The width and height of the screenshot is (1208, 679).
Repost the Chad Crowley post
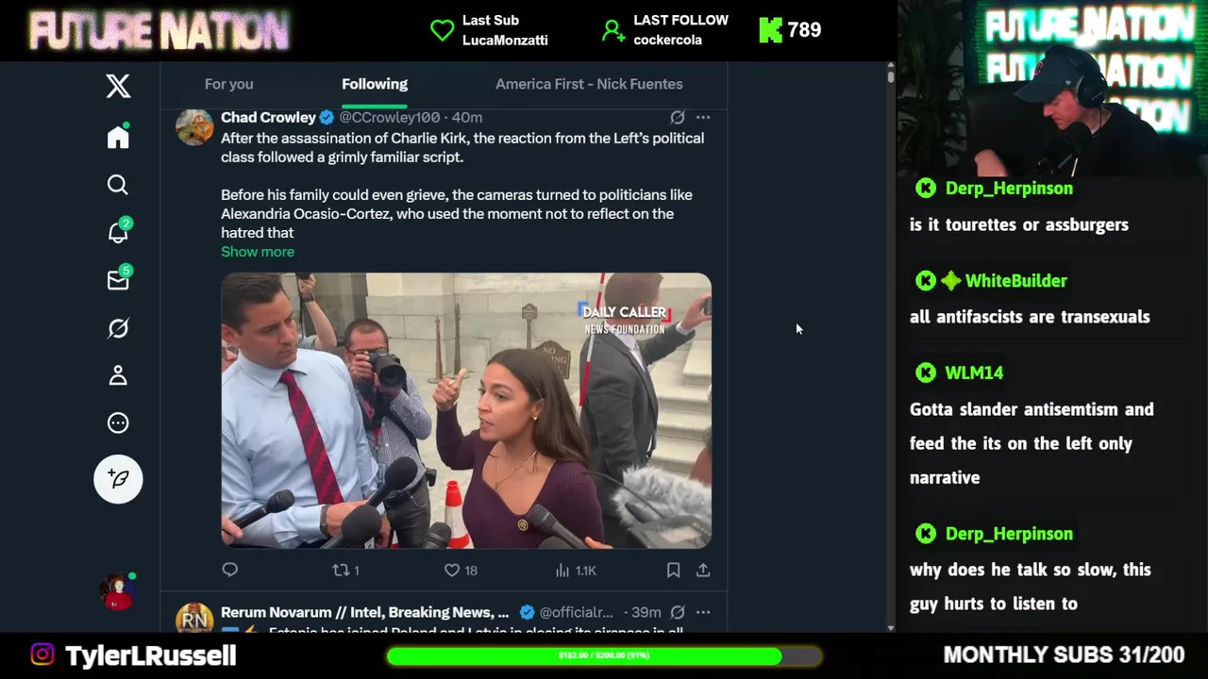pyautogui.click(x=345, y=570)
